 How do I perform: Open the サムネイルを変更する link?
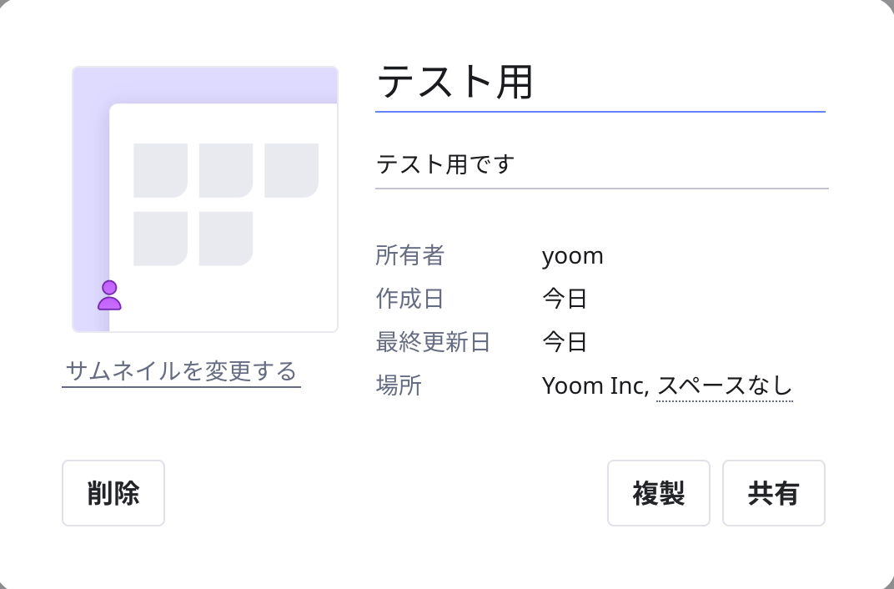(181, 370)
